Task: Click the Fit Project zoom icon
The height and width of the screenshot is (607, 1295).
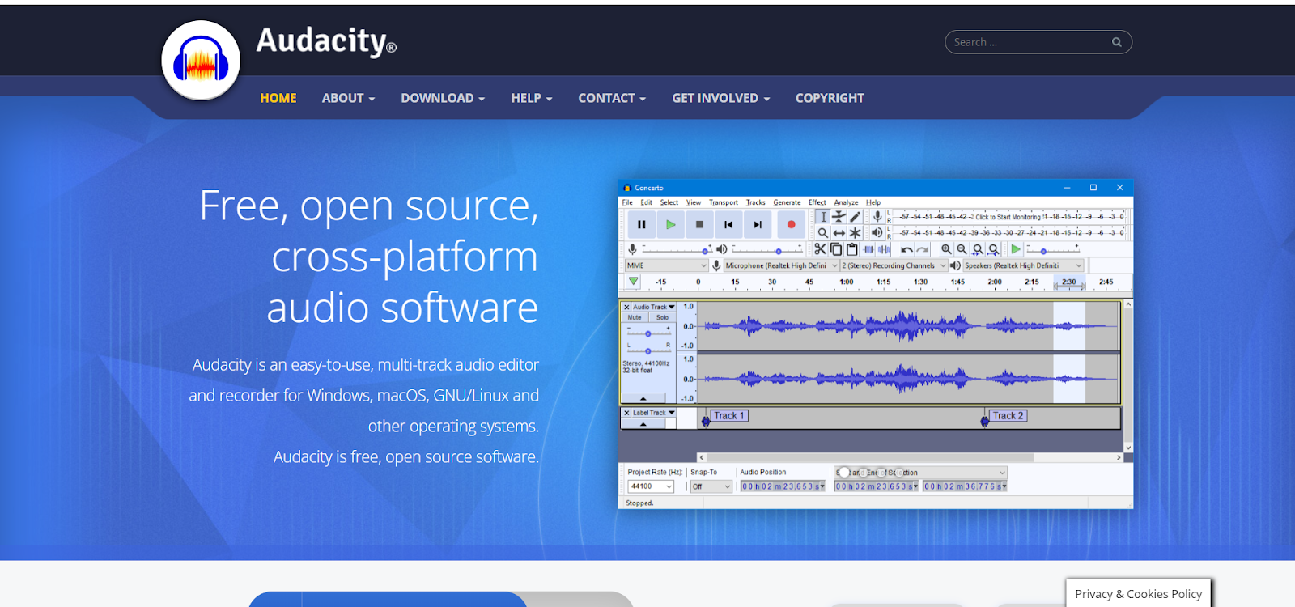Action: click(x=994, y=249)
